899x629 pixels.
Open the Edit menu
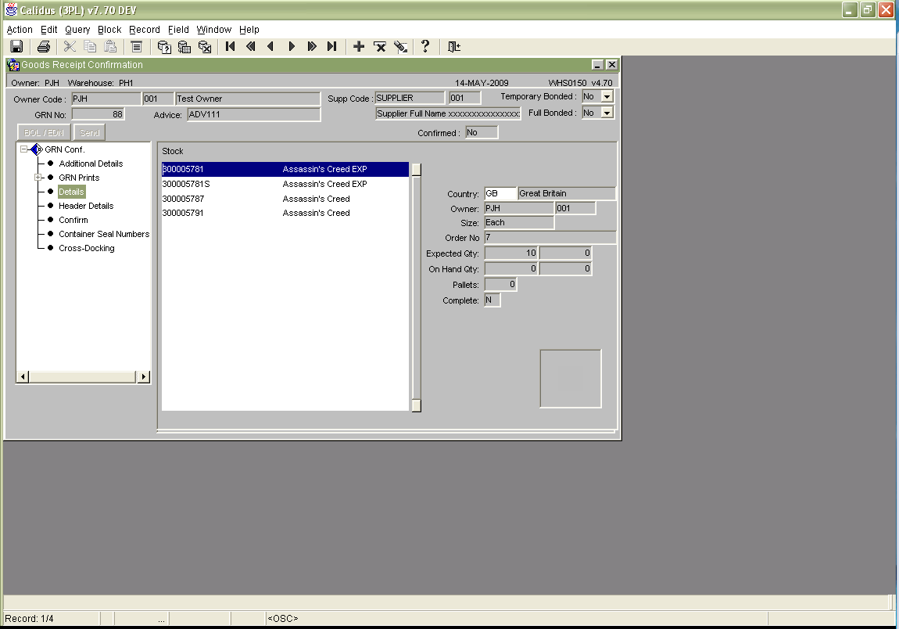click(48, 29)
